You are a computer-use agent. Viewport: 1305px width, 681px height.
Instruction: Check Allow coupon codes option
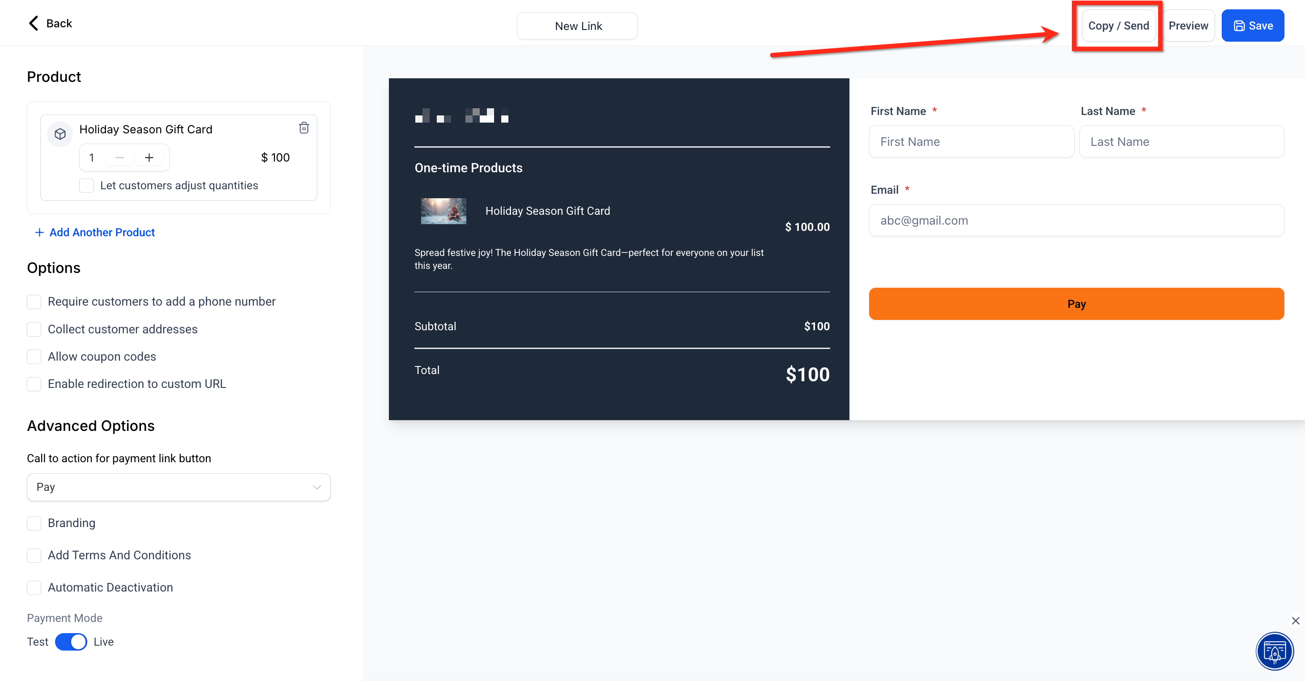34,357
